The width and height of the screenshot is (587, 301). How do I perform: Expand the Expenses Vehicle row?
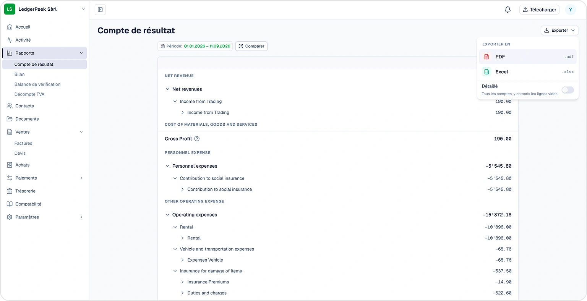(x=183, y=260)
